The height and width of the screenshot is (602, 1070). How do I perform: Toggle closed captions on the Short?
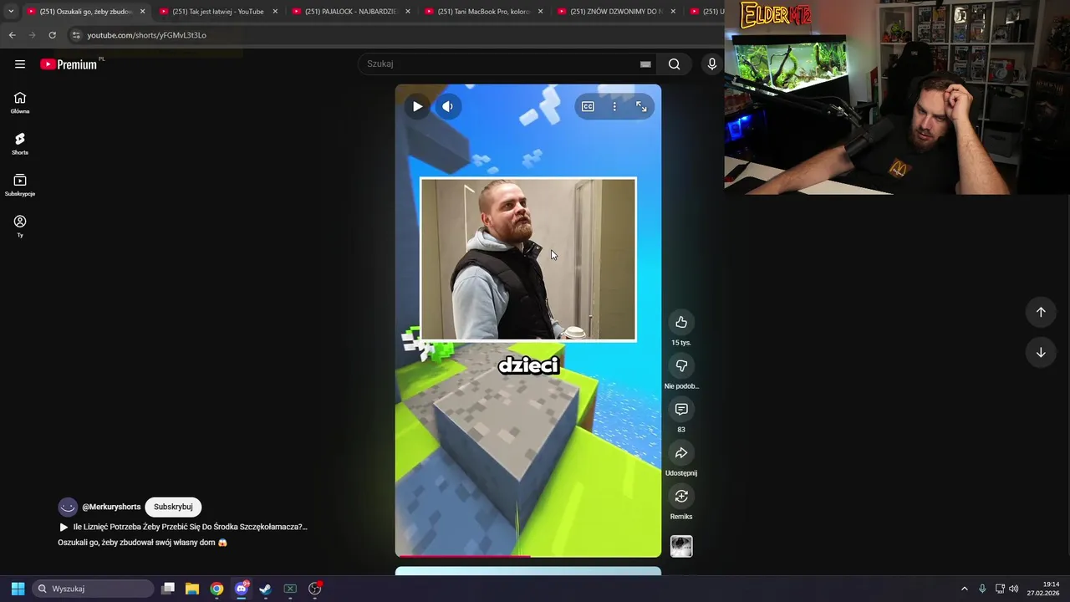tap(588, 106)
